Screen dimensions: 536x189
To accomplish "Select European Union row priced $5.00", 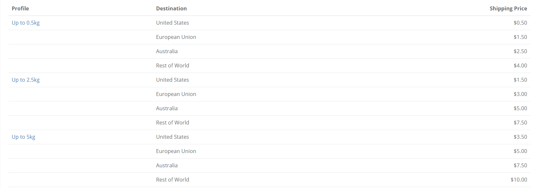I will point(269,151).
